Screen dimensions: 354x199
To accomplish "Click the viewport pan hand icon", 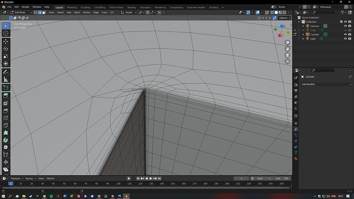I will [287, 49].
